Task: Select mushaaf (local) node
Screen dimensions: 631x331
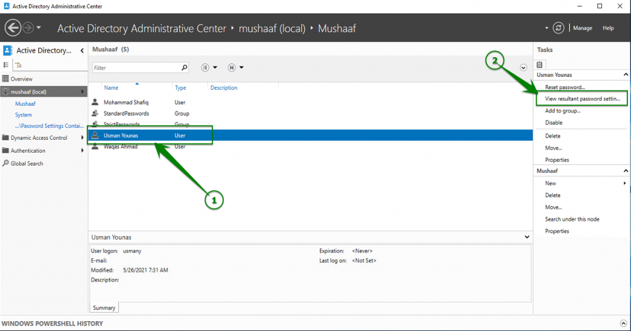Action: 44,92
